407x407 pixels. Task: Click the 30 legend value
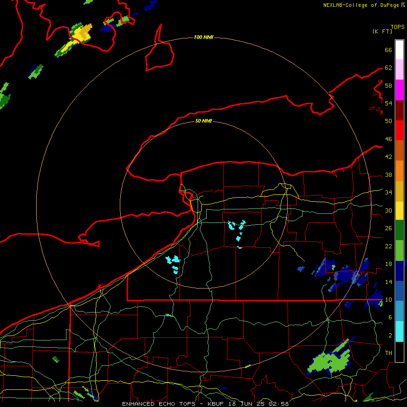point(388,210)
